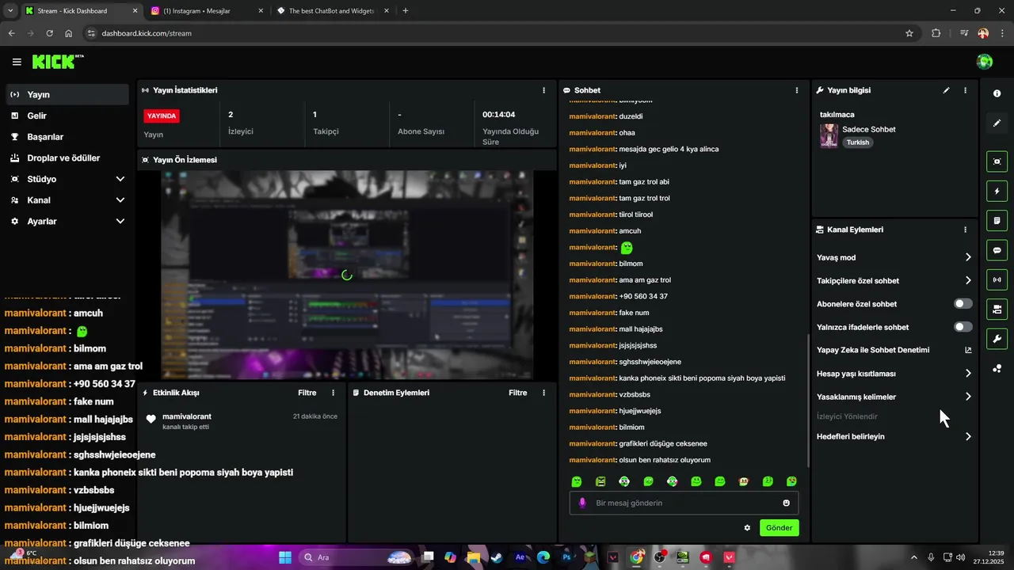Open Etkinlik Akışı three-dot menu
This screenshot has height=570, width=1014.
[x=333, y=393]
